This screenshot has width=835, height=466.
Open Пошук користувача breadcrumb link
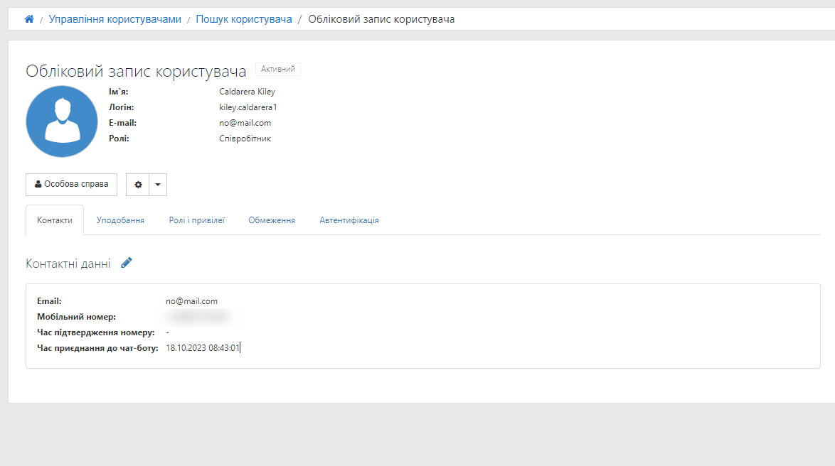pyautogui.click(x=244, y=19)
